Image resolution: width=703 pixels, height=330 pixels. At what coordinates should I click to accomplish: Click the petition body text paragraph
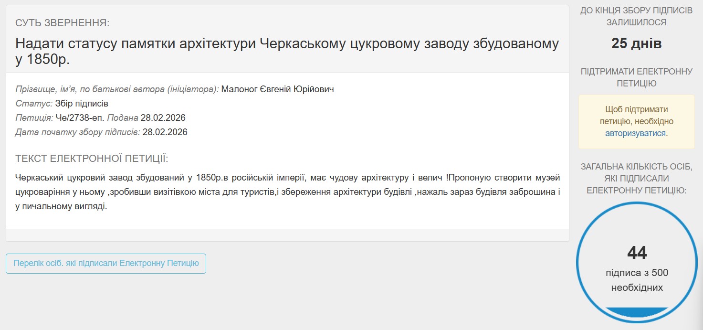[x=287, y=192]
